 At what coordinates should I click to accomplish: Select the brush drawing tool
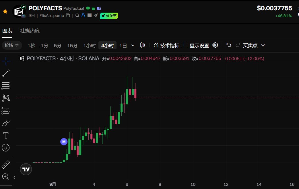6,123
